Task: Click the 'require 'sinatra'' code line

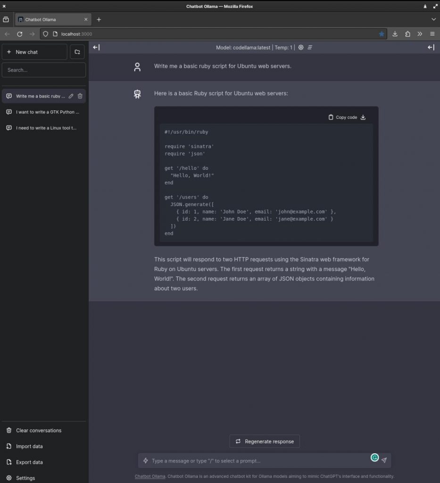Action: 189,146
